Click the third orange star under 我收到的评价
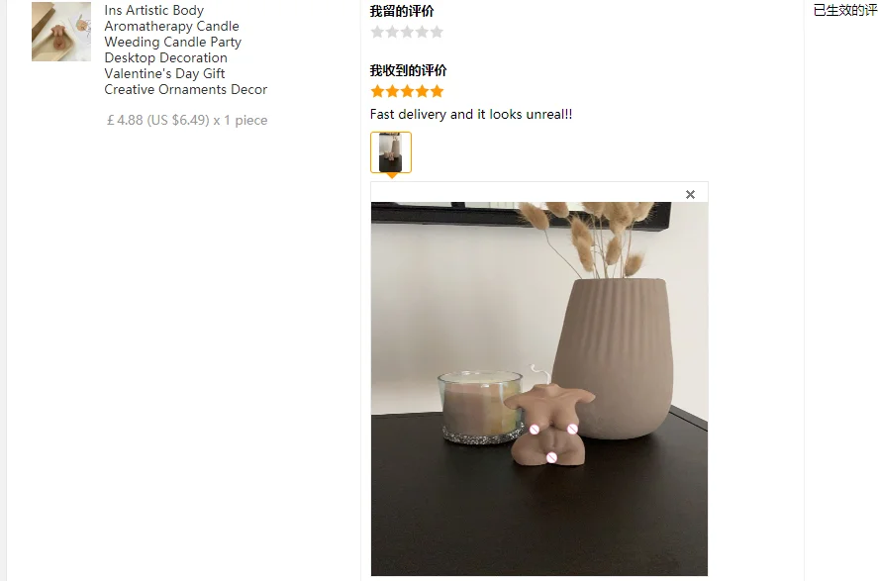This screenshot has height=581, width=878. [x=407, y=91]
